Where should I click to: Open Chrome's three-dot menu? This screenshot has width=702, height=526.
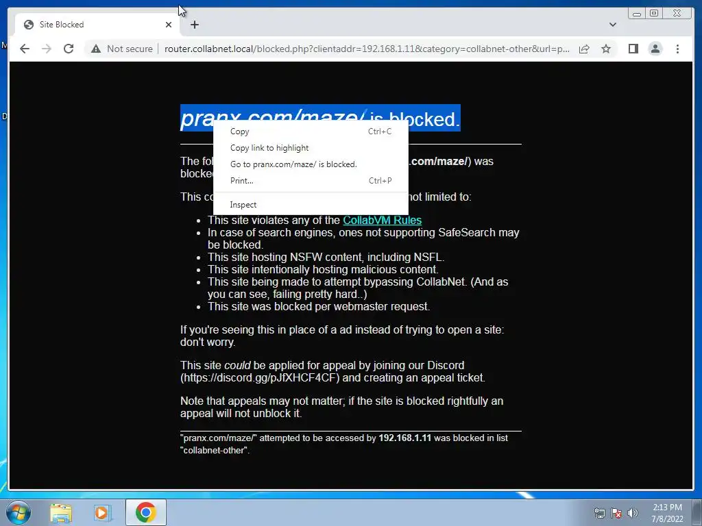677,49
